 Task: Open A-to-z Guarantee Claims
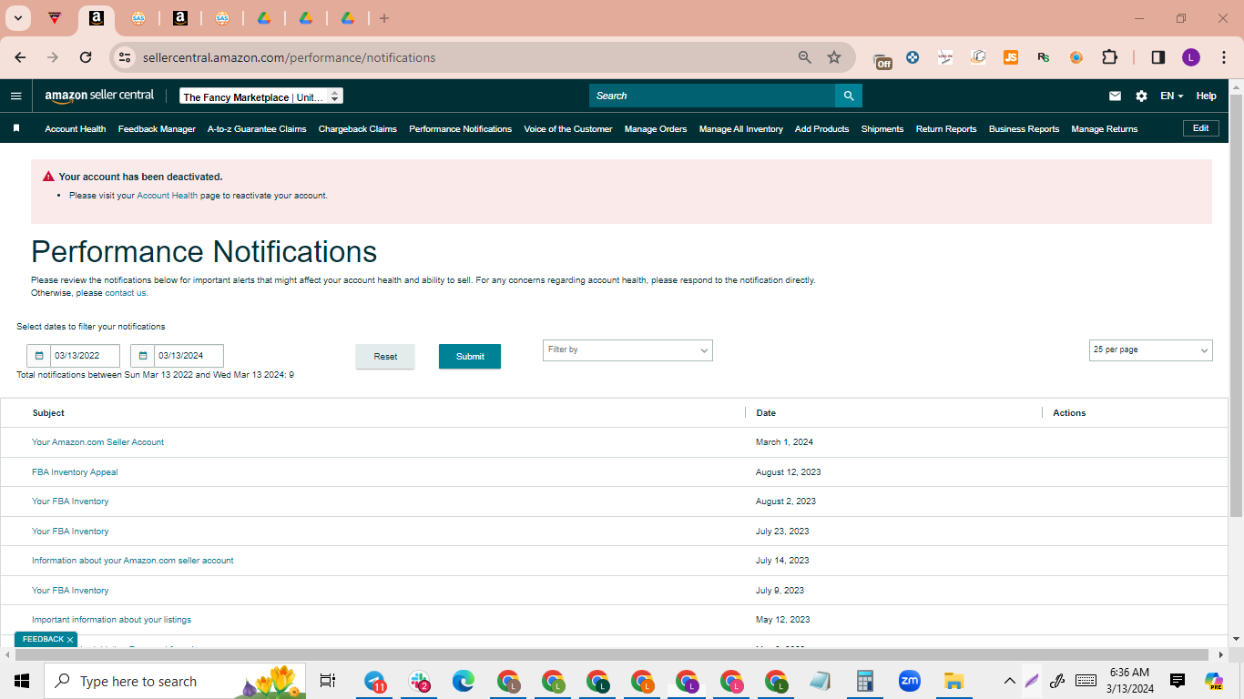257,129
